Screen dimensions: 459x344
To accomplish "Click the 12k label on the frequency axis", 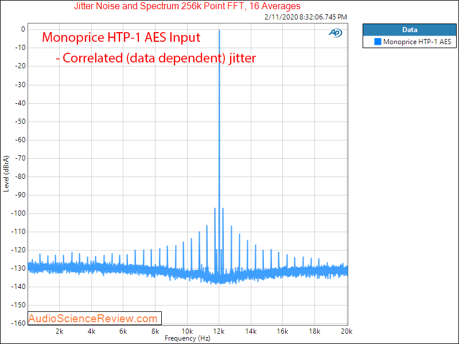I will [x=219, y=331].
